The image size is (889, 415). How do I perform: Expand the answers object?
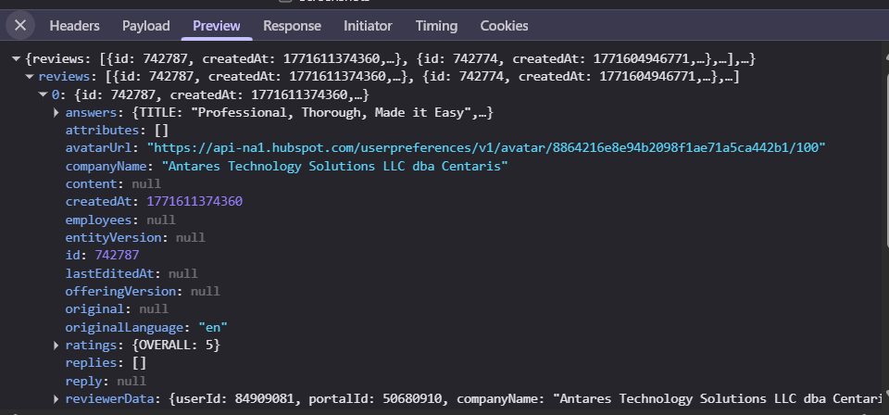(x=56, y=113)
